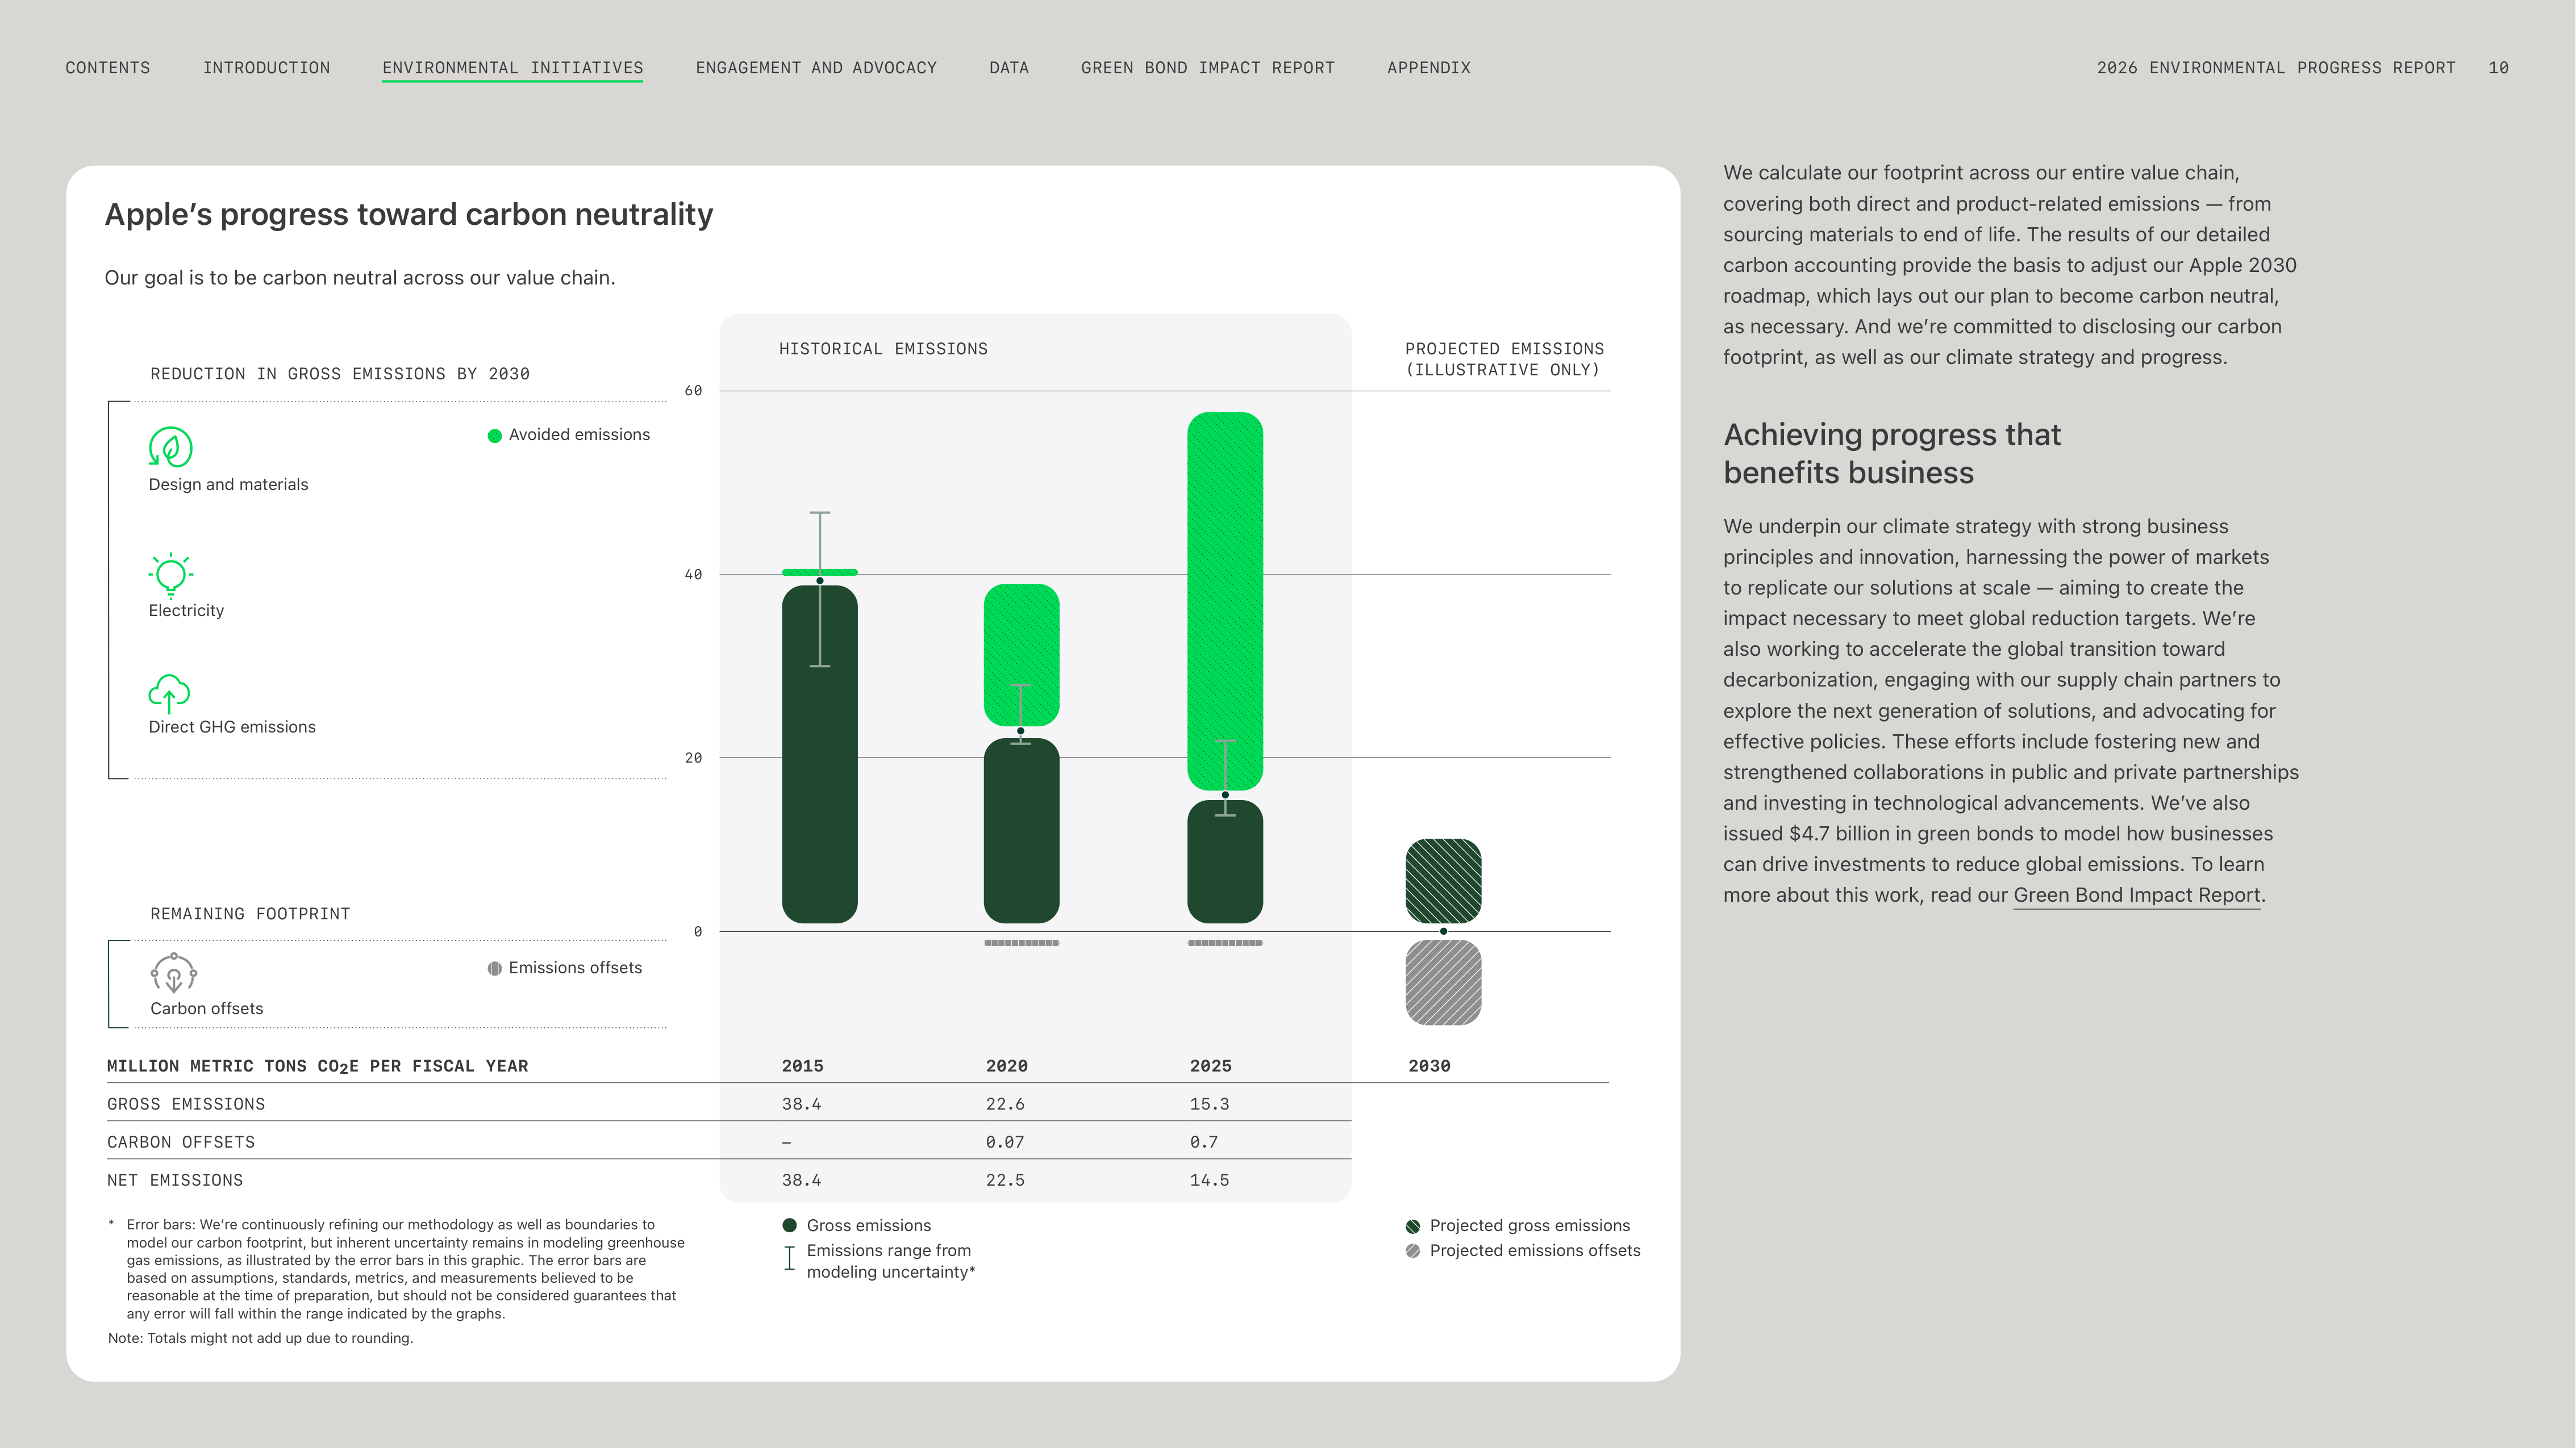The height and width of the screenshot is (1448, 2576).
Task: Click the Avoided emissions green legend dot
Action: [x=494, y=436]
